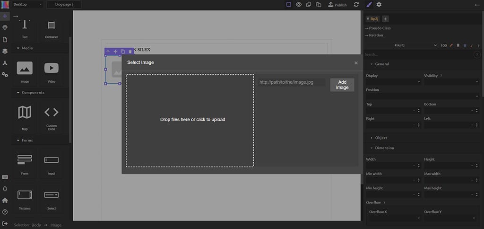Click the Add image button
The image size is (484, 229).
pos(342,85)
